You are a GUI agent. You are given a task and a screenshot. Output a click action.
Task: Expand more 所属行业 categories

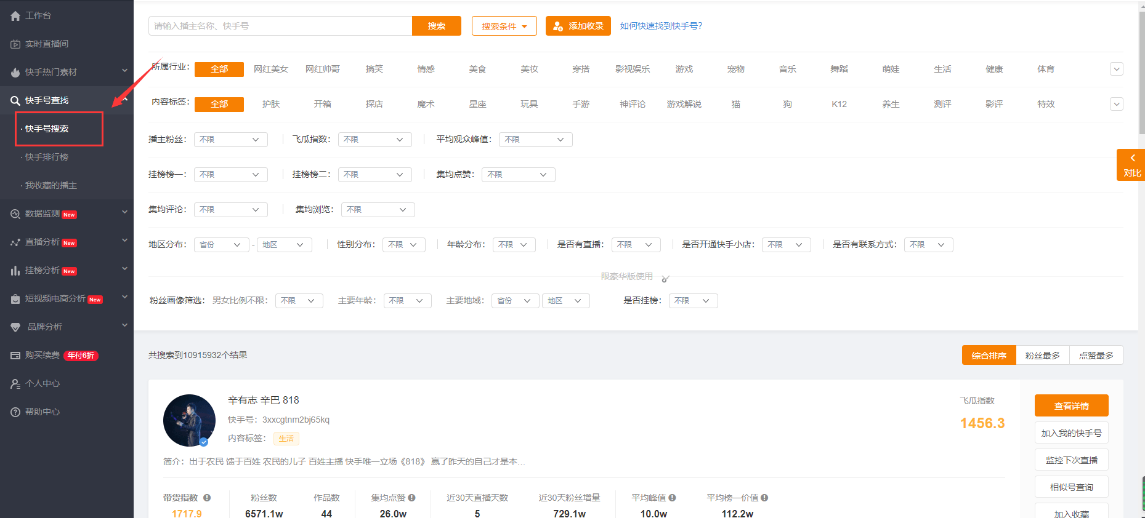[x=1117, y=69]
